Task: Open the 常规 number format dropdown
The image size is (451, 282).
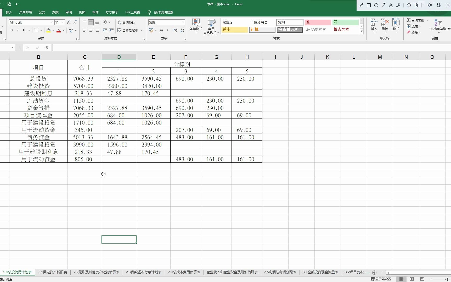Action: [183, 22]
